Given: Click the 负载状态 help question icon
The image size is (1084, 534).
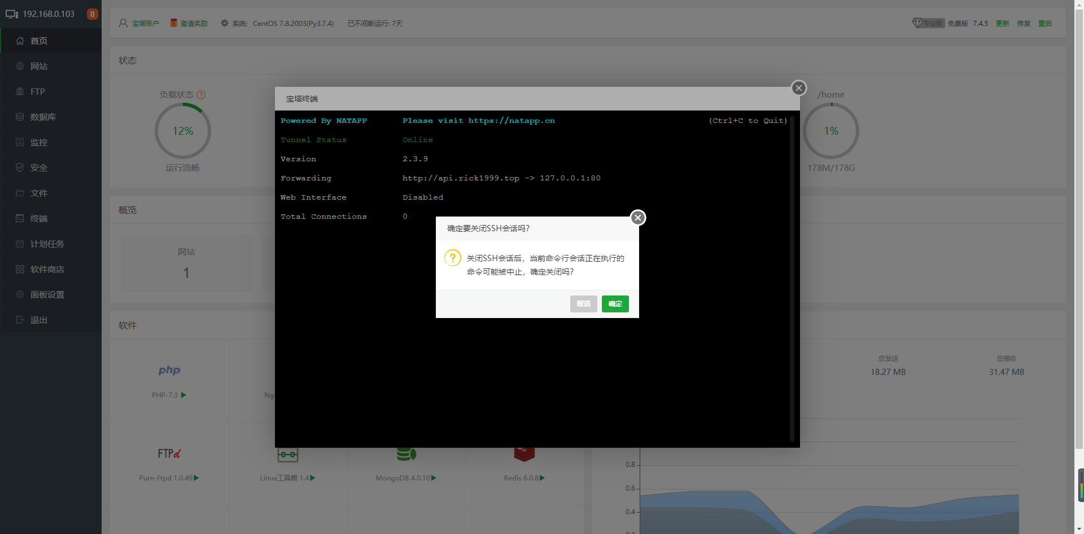Looking at the screenshot, I should (x=201, y=95).
